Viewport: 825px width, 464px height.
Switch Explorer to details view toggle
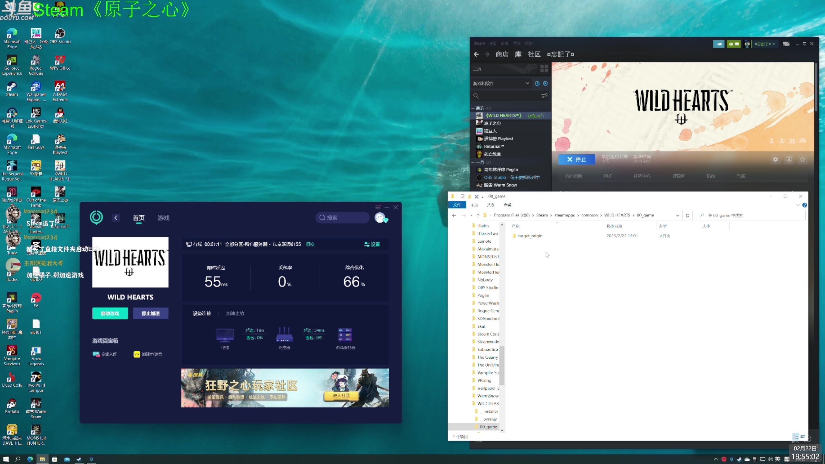tap(796, 437)
